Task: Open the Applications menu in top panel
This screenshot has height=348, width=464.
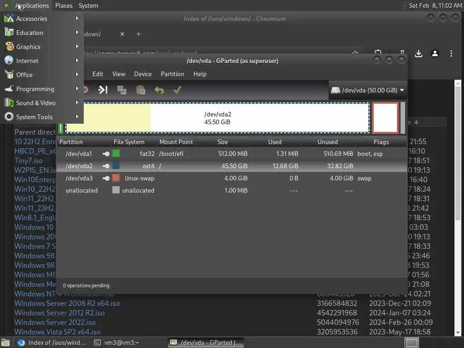Action: tap(27, 5)
